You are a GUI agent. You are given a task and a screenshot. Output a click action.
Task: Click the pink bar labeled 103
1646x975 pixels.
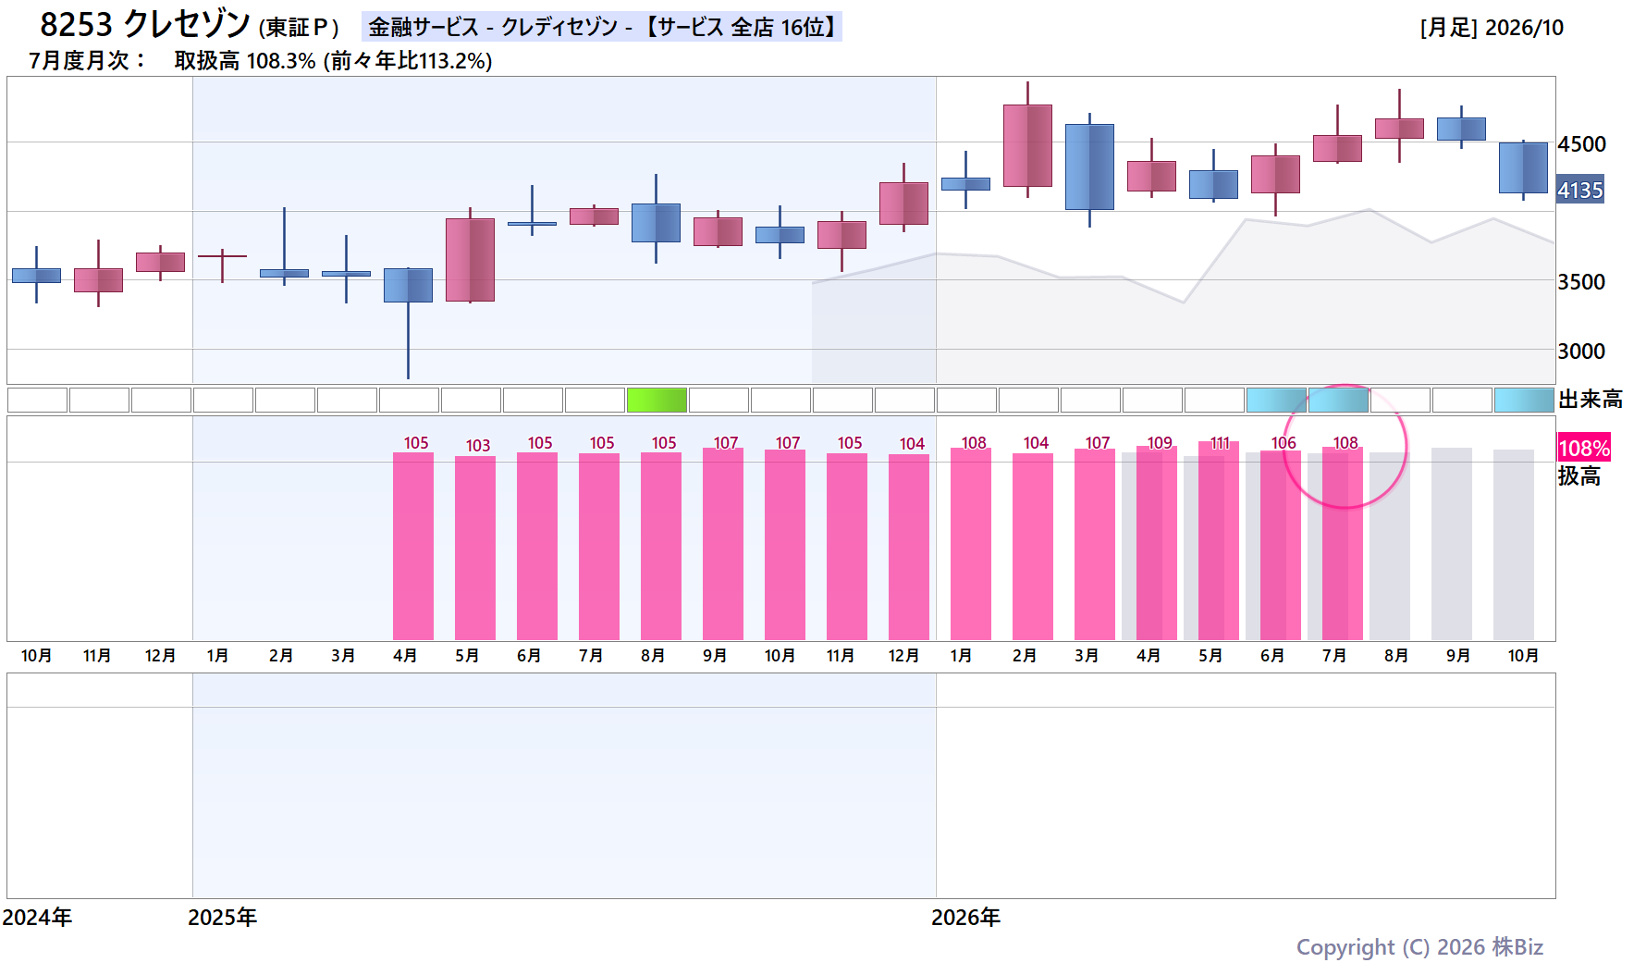[475, 548]
